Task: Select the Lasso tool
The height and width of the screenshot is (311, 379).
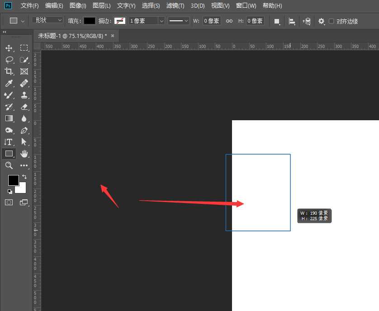Action: point(9,60)
